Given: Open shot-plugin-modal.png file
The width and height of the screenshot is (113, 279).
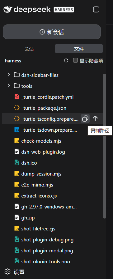Looking at the screenshot, I should pyautogui.click(x=47, y=251).
